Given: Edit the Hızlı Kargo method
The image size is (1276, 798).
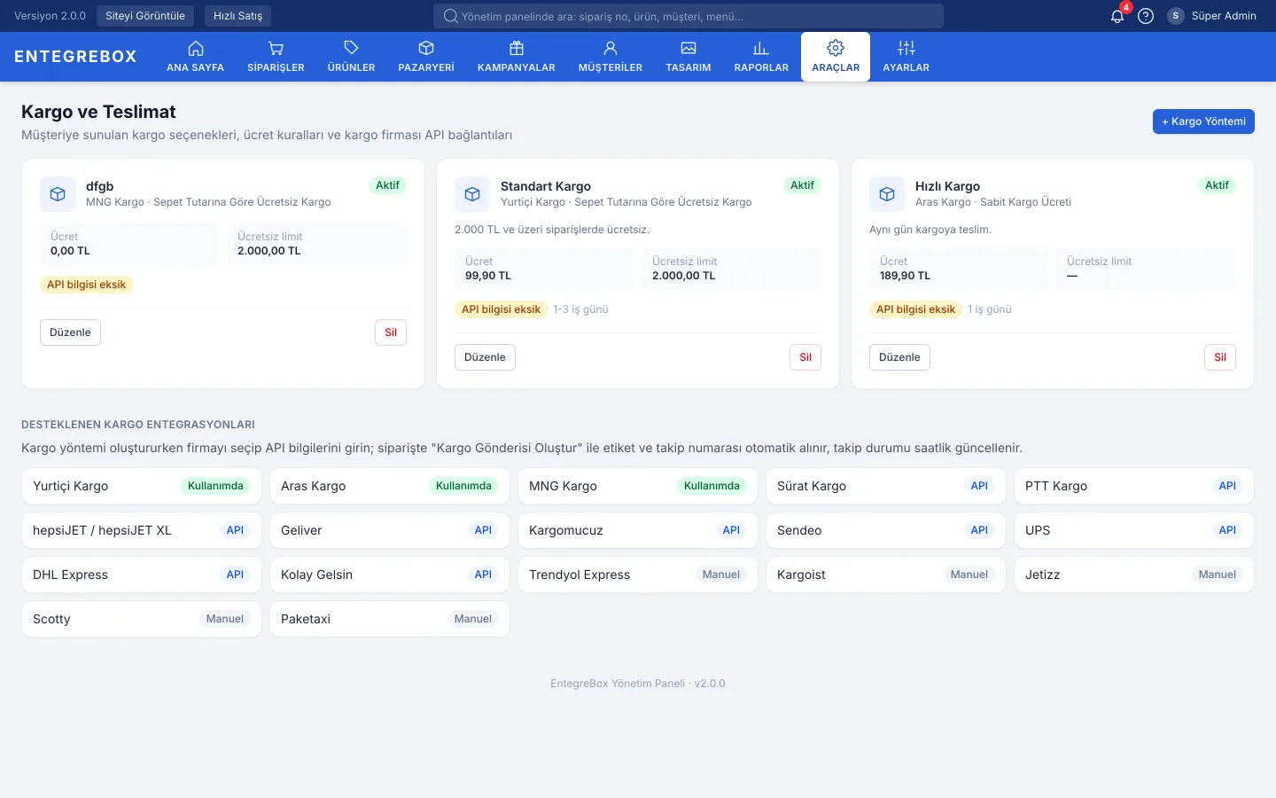Looking at the screenshot, I should point(899,357).
